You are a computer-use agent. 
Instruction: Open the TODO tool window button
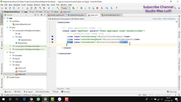pyautogui.click(x=18, y=92)
